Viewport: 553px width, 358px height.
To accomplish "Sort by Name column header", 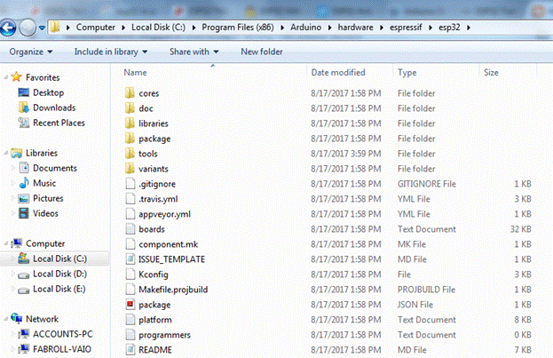I will [135, 72].
